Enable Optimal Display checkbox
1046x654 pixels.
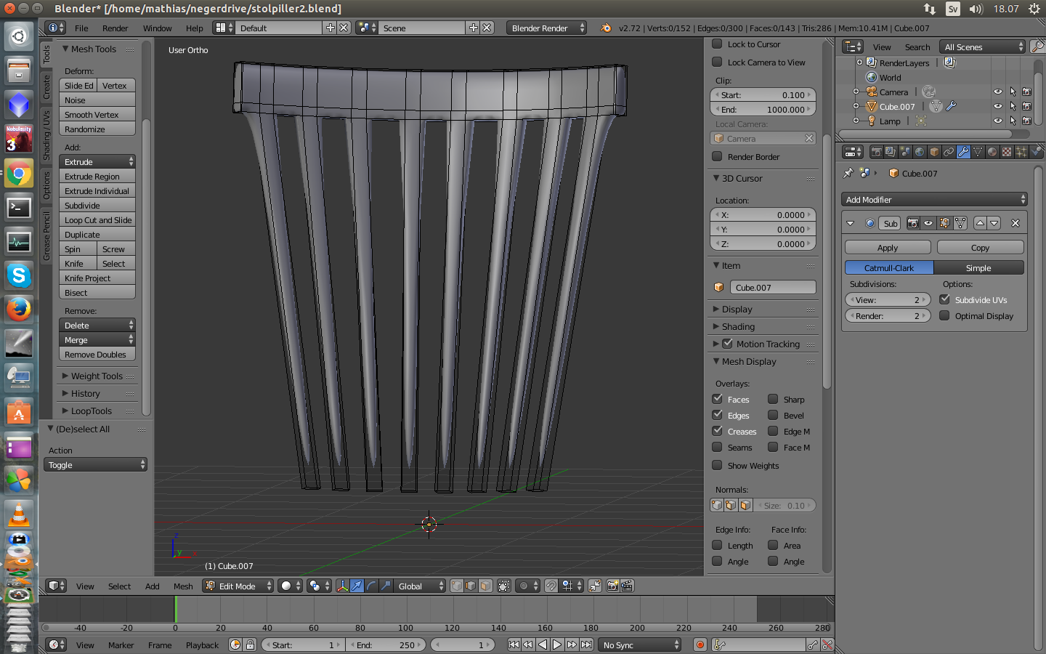click(x=944, y=315)
